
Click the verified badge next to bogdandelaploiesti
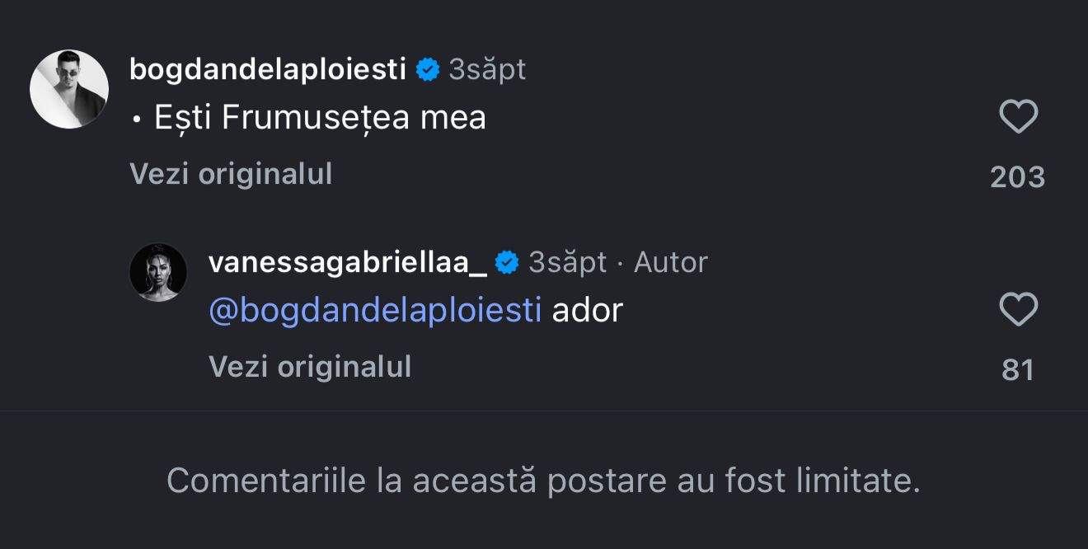coord(427,69)
